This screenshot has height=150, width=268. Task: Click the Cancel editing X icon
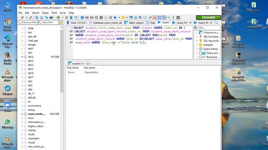coord(111,17)
